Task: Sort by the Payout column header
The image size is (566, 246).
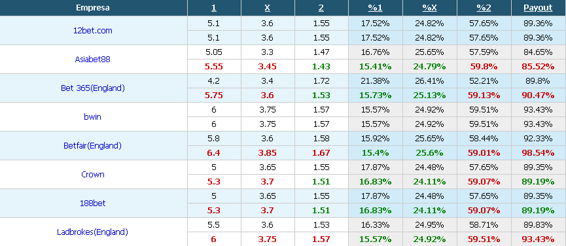Action: [539, 8]
